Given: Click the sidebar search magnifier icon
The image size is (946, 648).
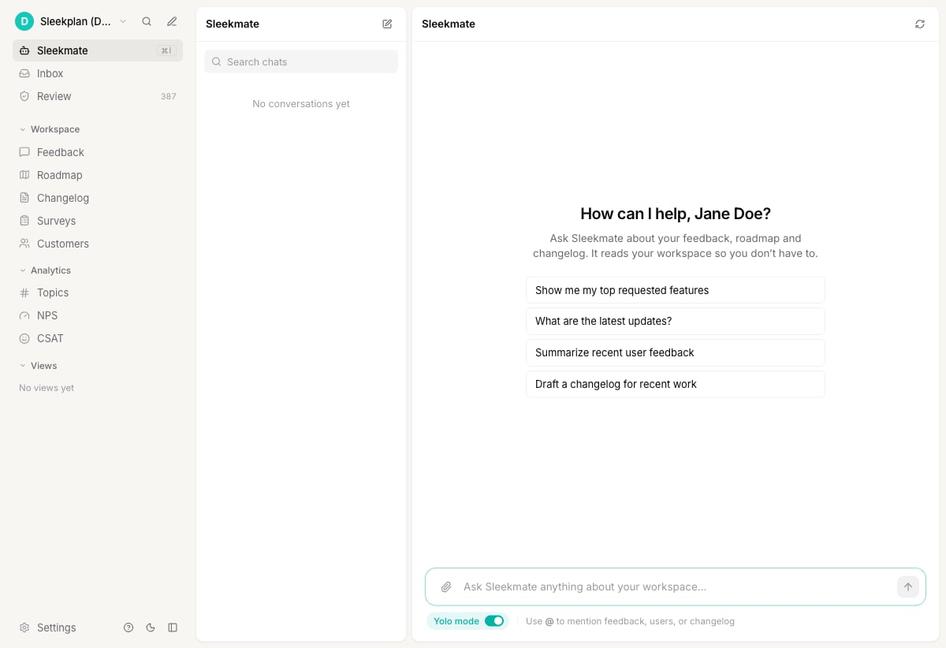Looking at the screenshot, I should 147,21.
